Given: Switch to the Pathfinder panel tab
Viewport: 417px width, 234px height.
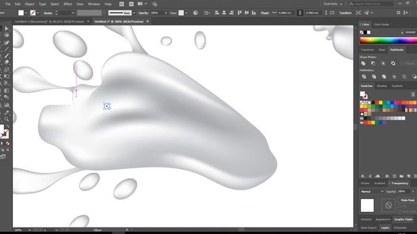Looking at the screenshot, I should click(x=397, y=50).
